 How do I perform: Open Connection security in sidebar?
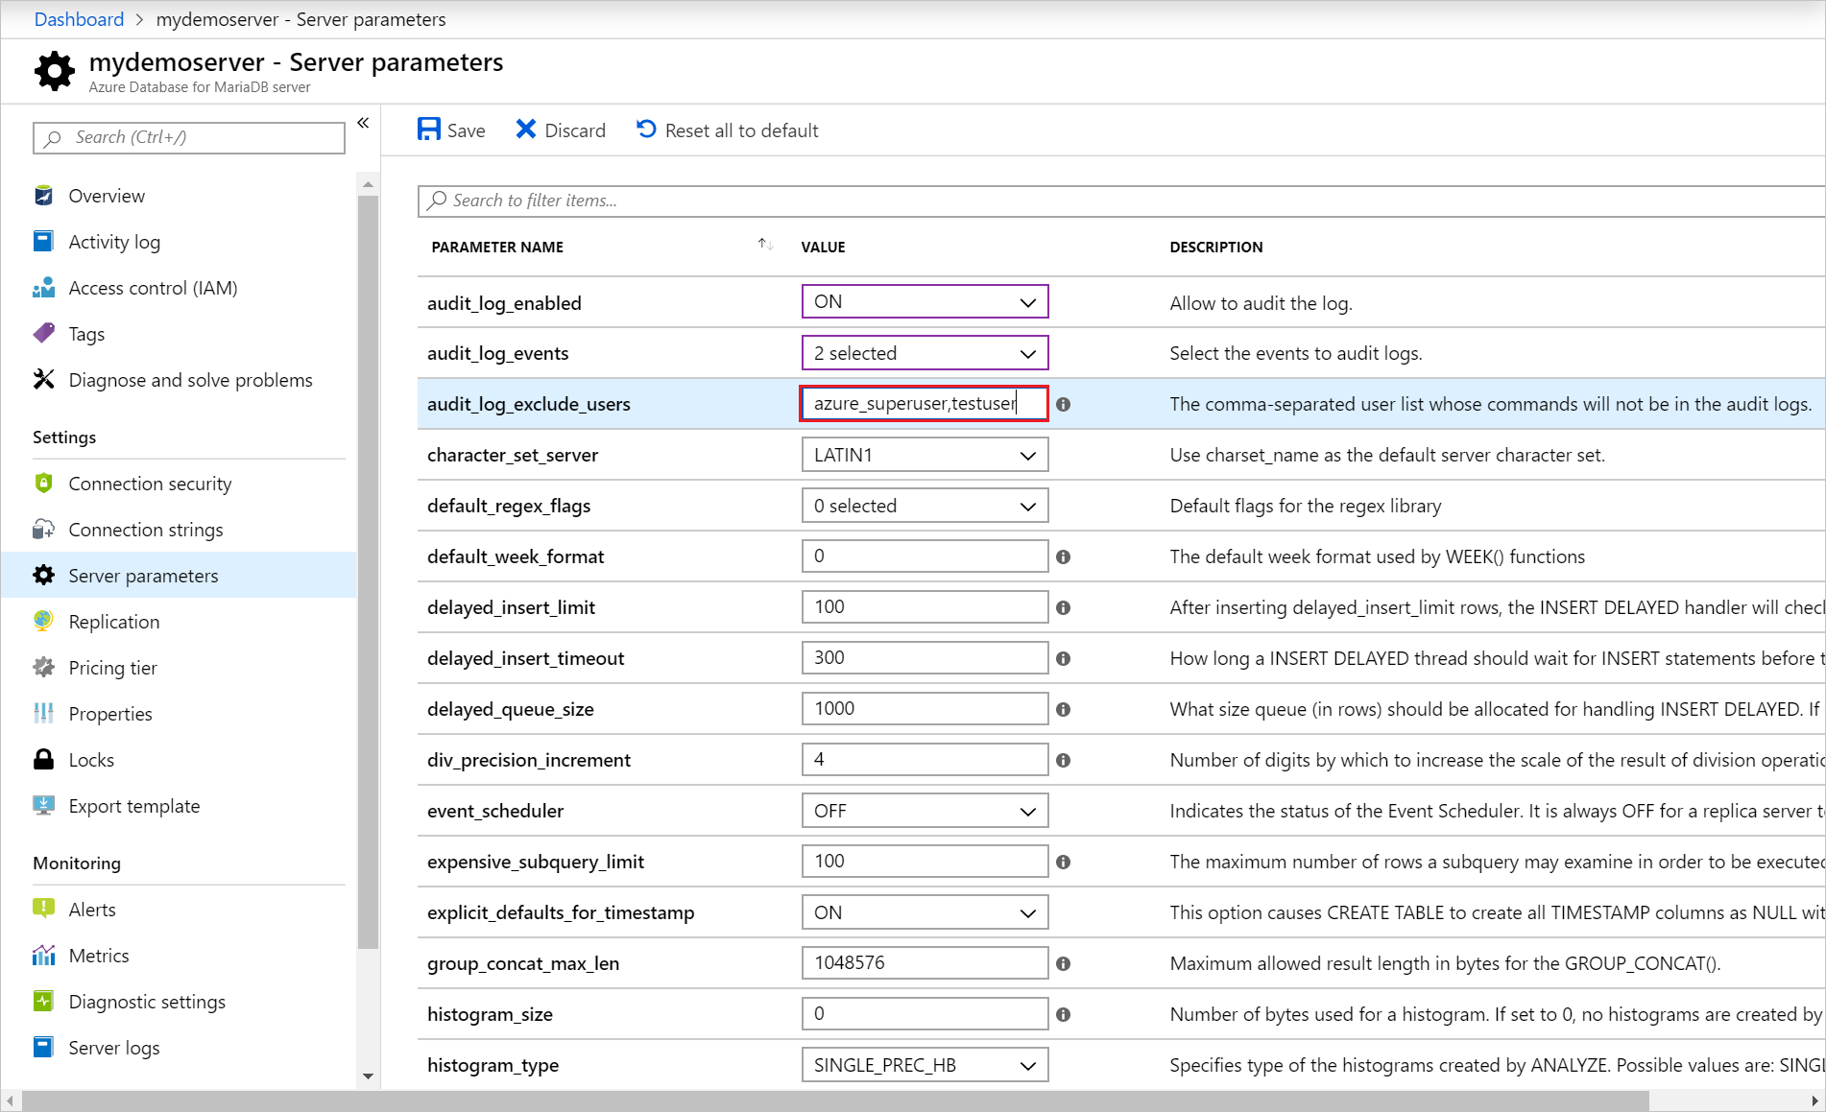pyautogui.click(x=150, y=485)
